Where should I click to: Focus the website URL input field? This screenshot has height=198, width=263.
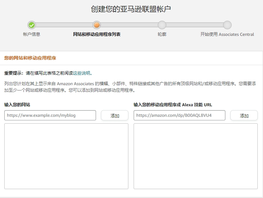(x=50, y=115)
